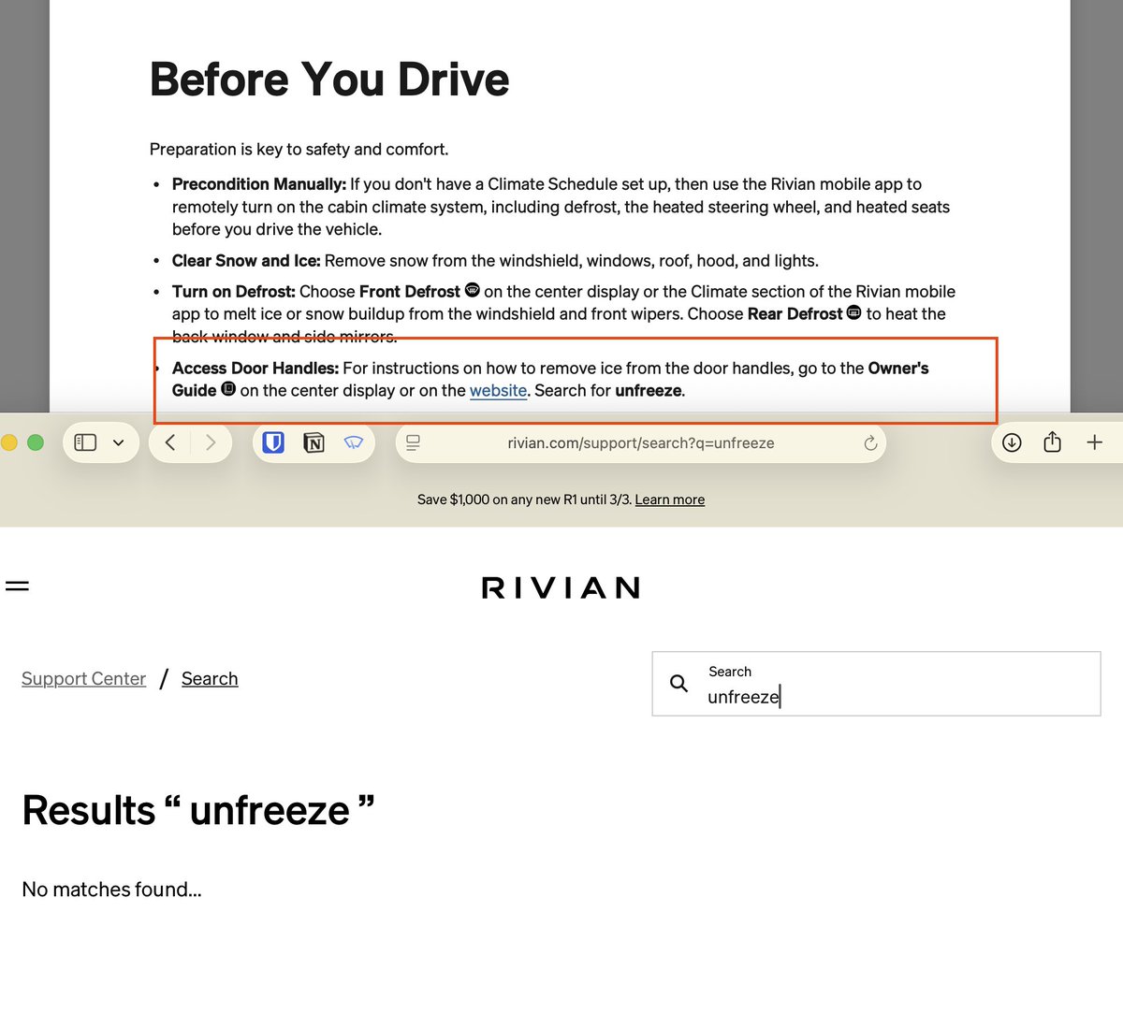This screenshot has height=1013, width=1123.
Task: Open the Bitwarden extension icon
Action: coord(273,442)
